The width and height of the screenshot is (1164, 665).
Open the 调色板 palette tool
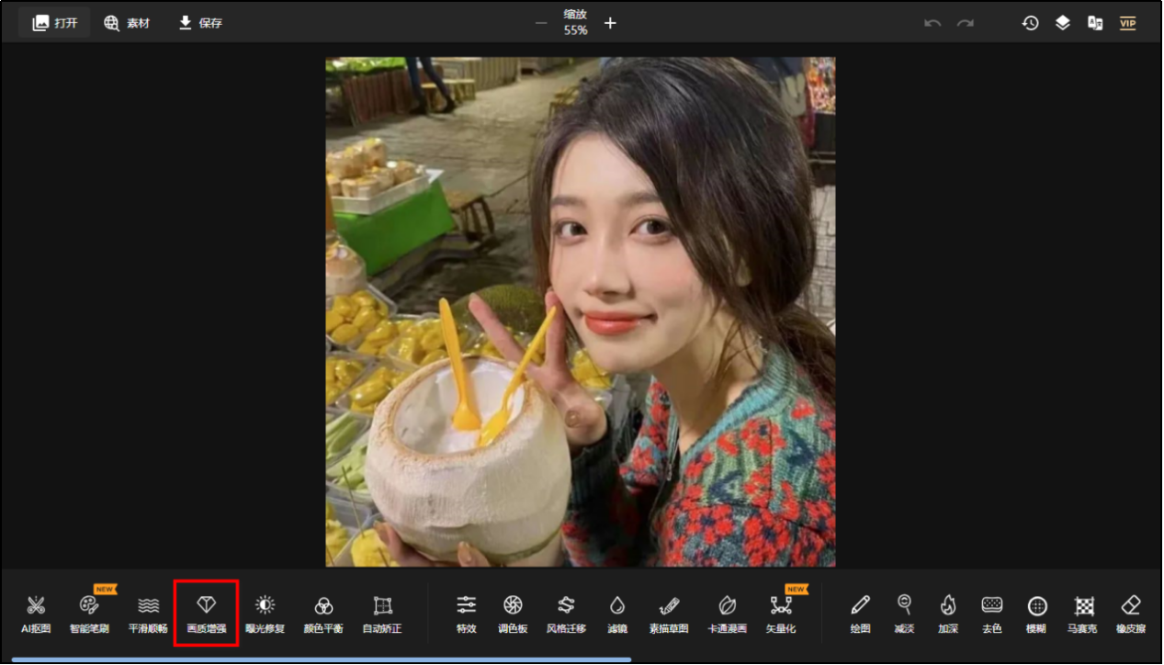point(513,613)
